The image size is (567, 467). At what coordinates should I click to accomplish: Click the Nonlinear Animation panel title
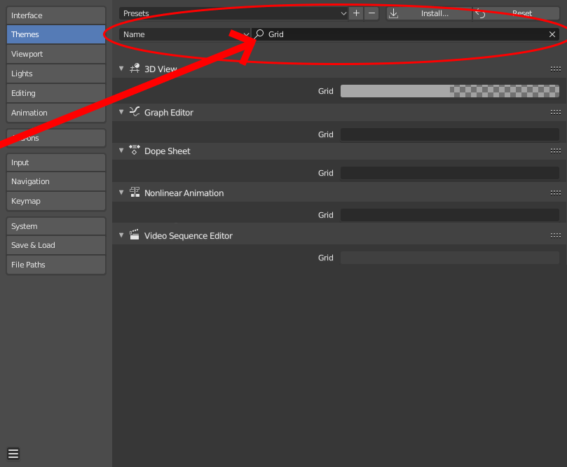(184, 193)
